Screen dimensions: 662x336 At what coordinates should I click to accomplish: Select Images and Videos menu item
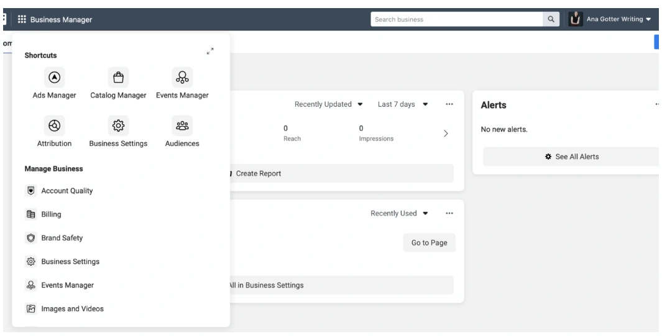72,309
